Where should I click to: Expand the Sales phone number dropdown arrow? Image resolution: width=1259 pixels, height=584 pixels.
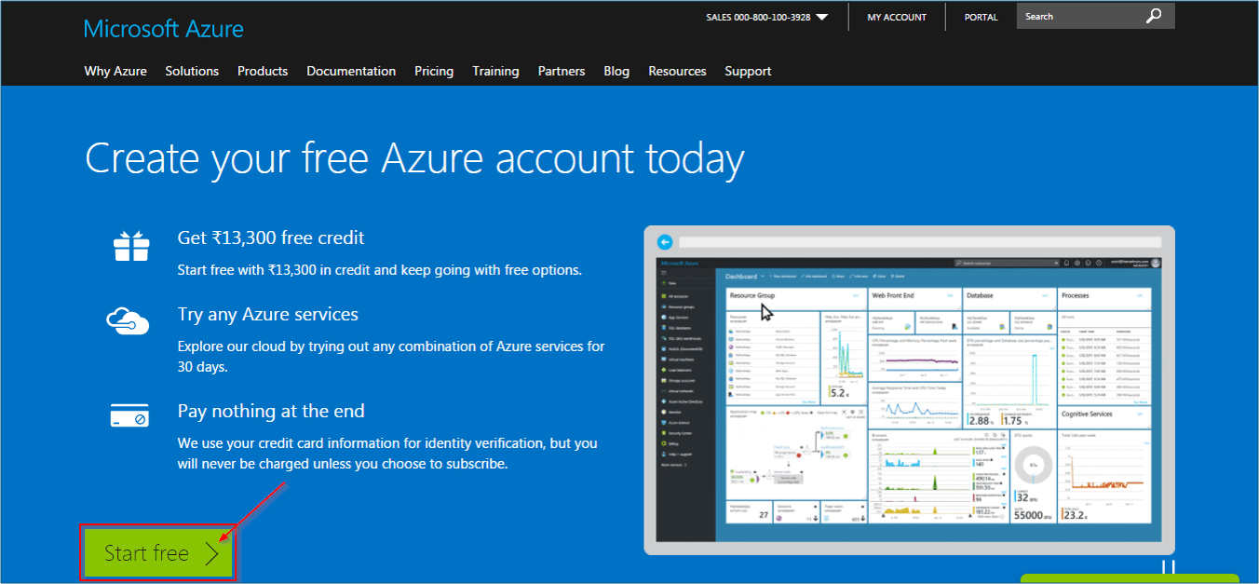click(821, 18)
